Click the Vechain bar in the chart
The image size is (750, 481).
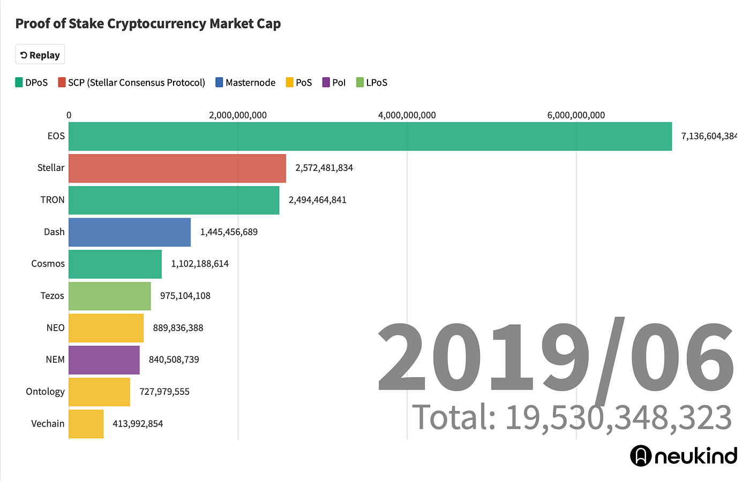pos(86,424)
